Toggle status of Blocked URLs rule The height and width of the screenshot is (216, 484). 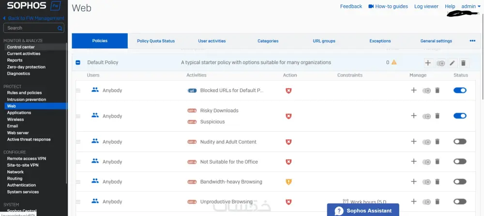pyautogui.click(x=460, y=90)
